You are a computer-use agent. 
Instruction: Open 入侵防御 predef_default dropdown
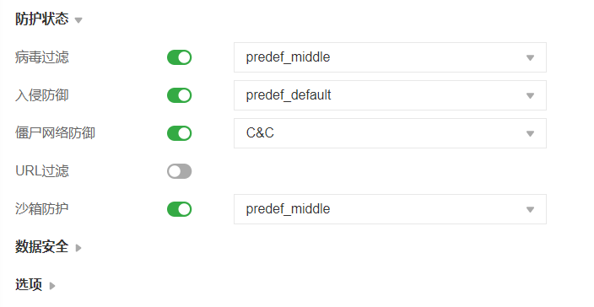tap(390, 95)
